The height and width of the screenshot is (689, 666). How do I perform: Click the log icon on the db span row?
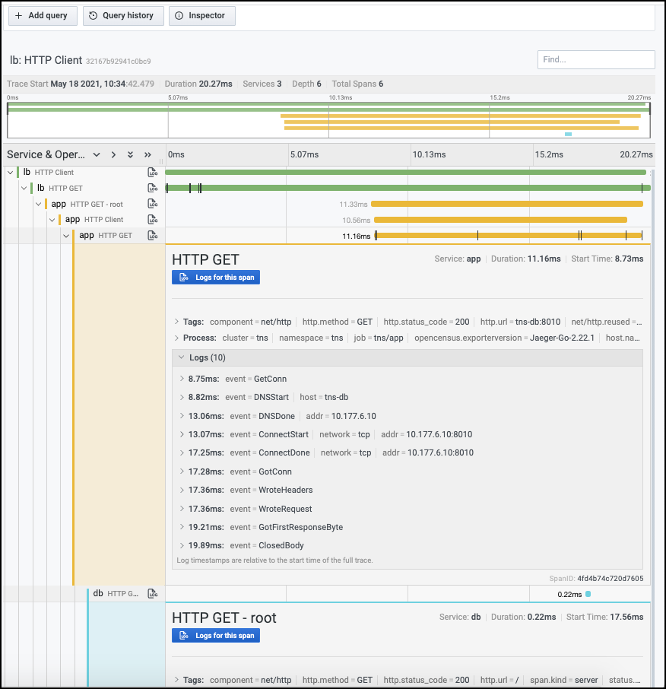click(153, 594)
